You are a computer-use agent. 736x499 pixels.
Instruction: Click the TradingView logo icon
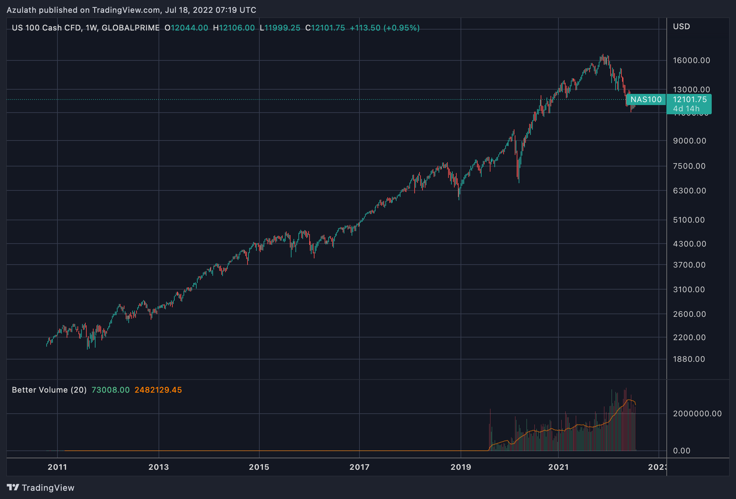13,488
